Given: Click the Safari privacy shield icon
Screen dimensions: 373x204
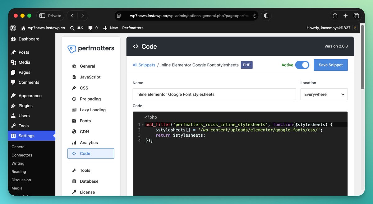Looking at the screenshot, I should (266, 16).
